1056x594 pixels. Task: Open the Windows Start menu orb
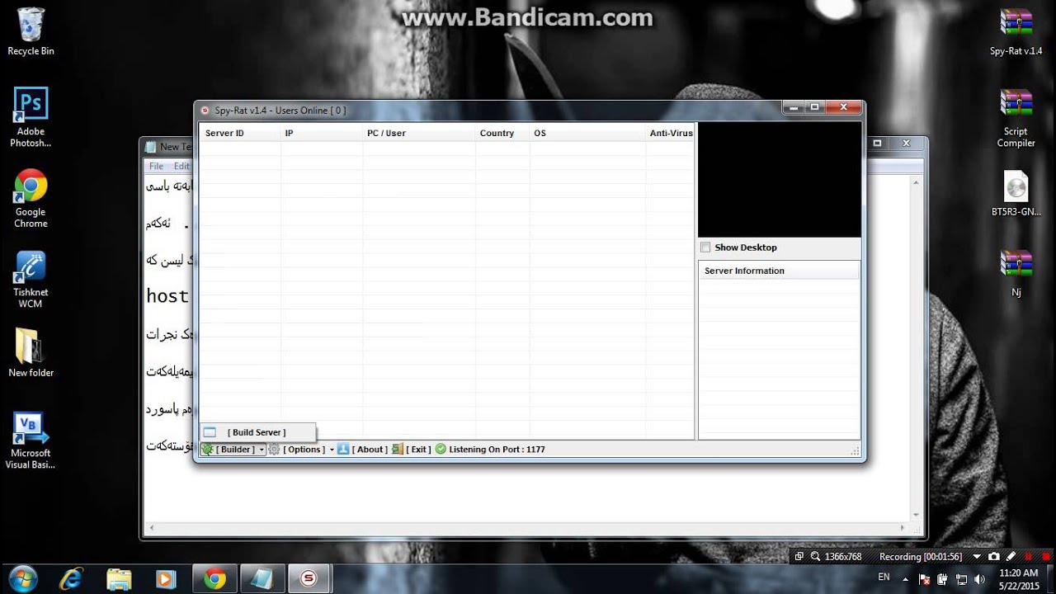click(23, 578)
